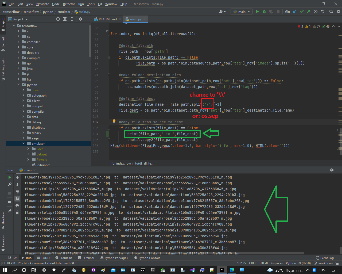The height and width of the screenshot is (274, 342).
Task: Expand the compiler folder under tensorflow
Action: pyautogui.click(x=18, y=42)
